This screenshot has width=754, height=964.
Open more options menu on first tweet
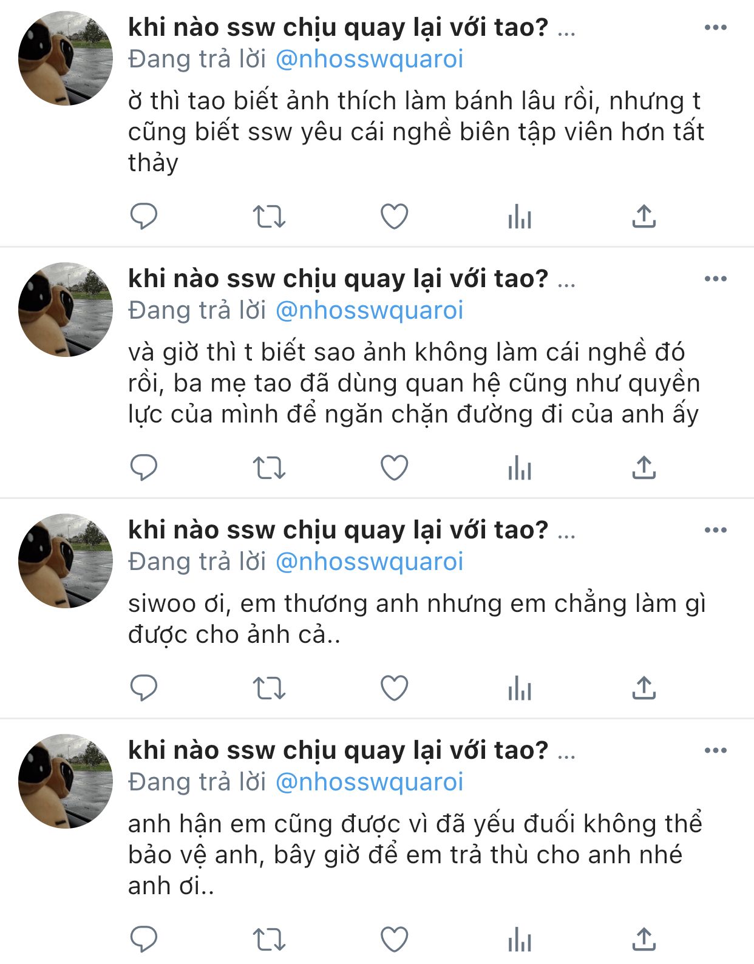click(716, 27)
